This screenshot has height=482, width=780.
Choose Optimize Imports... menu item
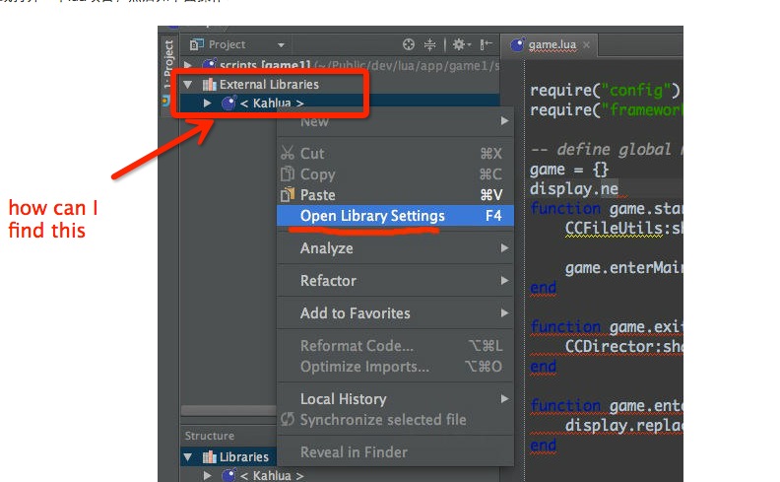tap(395, 367)
